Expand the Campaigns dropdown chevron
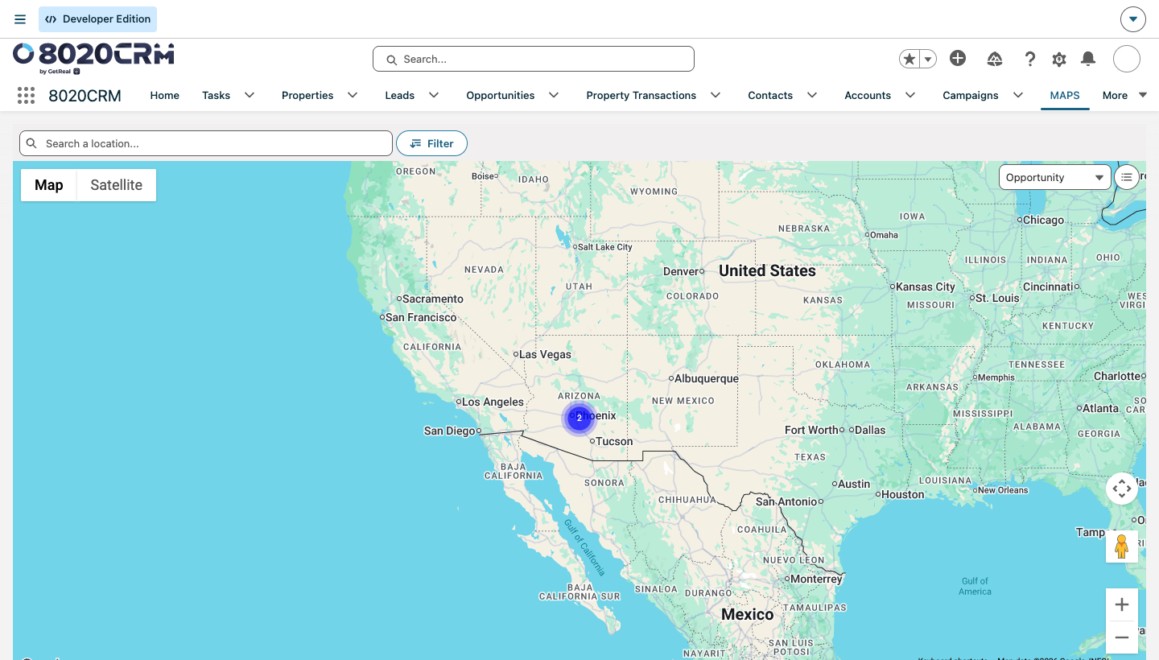 pyautogui.click(x=1018, y=95)
